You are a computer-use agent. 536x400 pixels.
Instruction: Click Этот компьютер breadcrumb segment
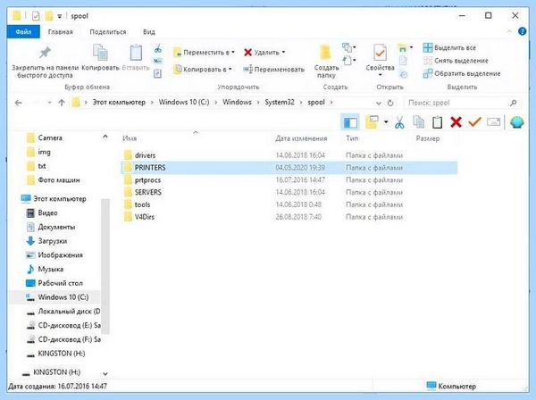click(119, 102)
